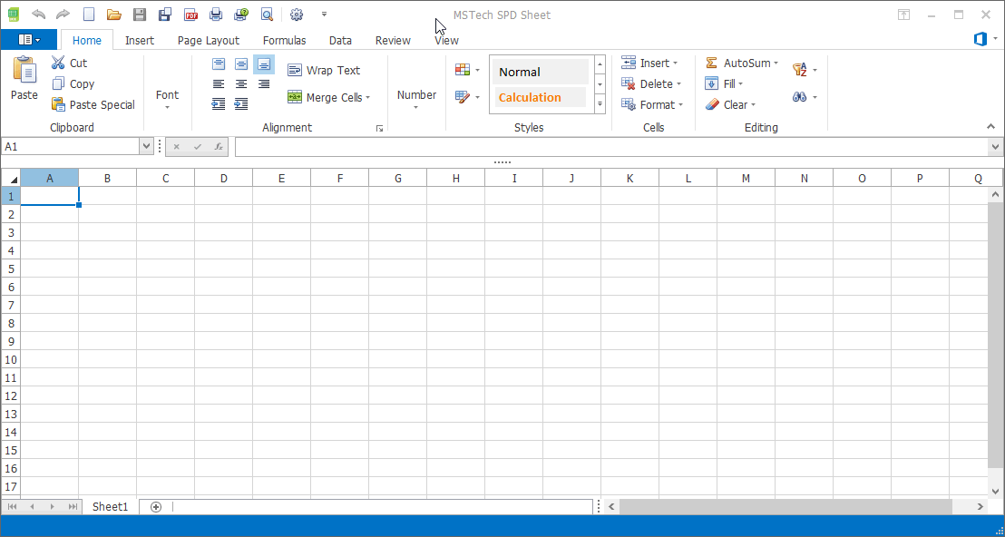Click the Paste clipboard icon
Screen dimensions: 1005x537
(24, 70)
